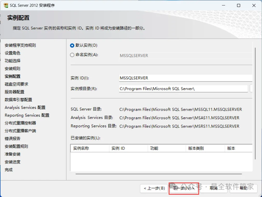Image resolution: width=262 pixels, height=197 pixels.
Task: Select 错误报告 step in sidebar
Action: click(x=12, y=139)
